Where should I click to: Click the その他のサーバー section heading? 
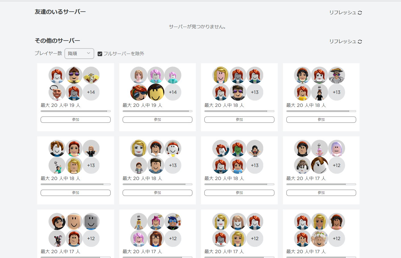57,41
